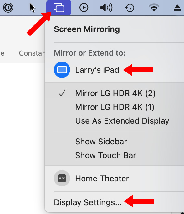Open the Time Machine menu bar icon
The height and width of the screenshot is (214, 184).
click(x=130, y=8)
